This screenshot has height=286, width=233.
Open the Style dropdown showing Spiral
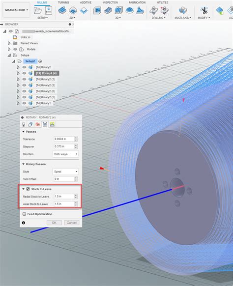tap(65, 172)
